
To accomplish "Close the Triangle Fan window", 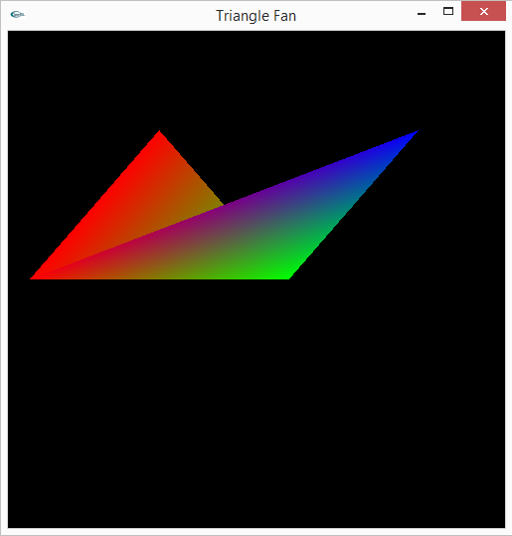I will point(483,11).
